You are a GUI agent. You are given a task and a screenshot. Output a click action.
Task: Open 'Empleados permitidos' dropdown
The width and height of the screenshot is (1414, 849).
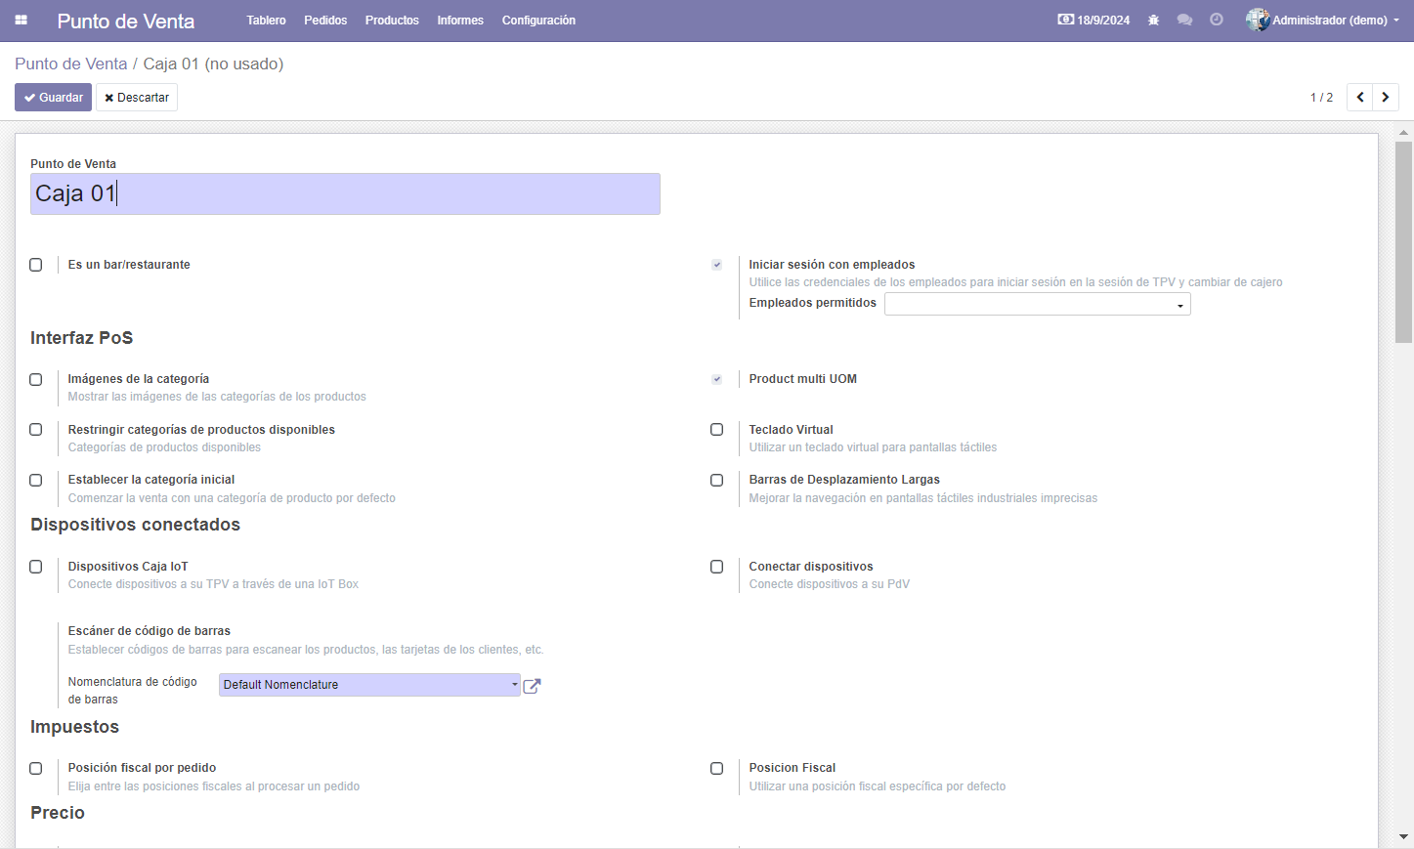[1037, 305]
